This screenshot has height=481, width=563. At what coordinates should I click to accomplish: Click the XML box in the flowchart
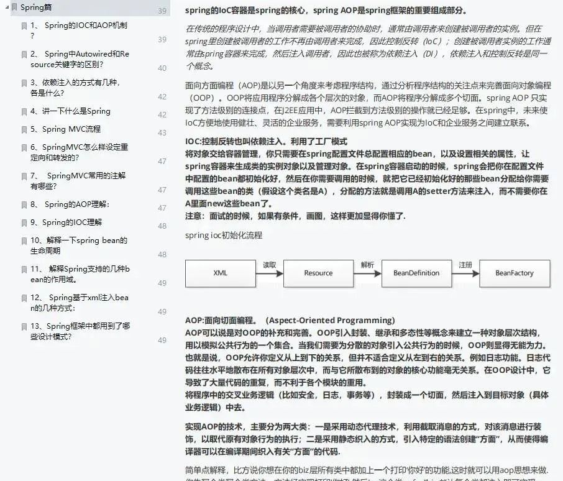[x=221, y=273]
